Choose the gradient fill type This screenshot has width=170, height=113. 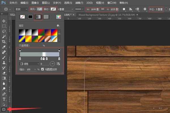coord(38,17)
